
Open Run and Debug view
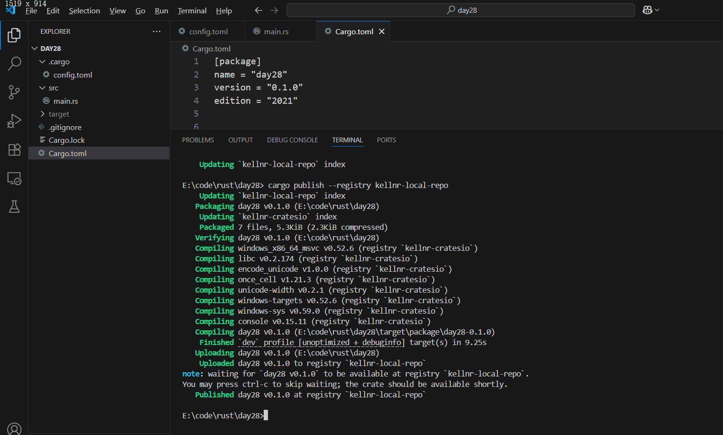(x=14, y=121)
